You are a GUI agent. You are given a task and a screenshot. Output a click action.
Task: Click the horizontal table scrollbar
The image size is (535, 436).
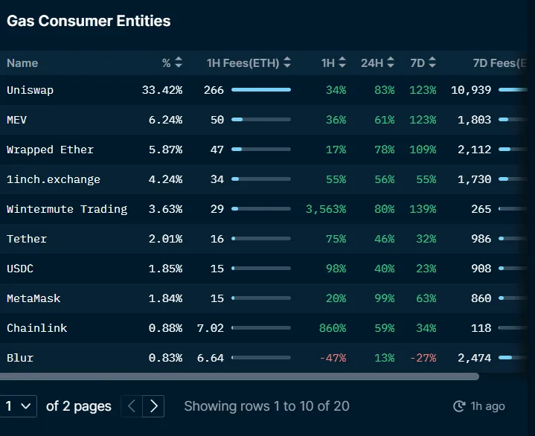pos(240,376)
